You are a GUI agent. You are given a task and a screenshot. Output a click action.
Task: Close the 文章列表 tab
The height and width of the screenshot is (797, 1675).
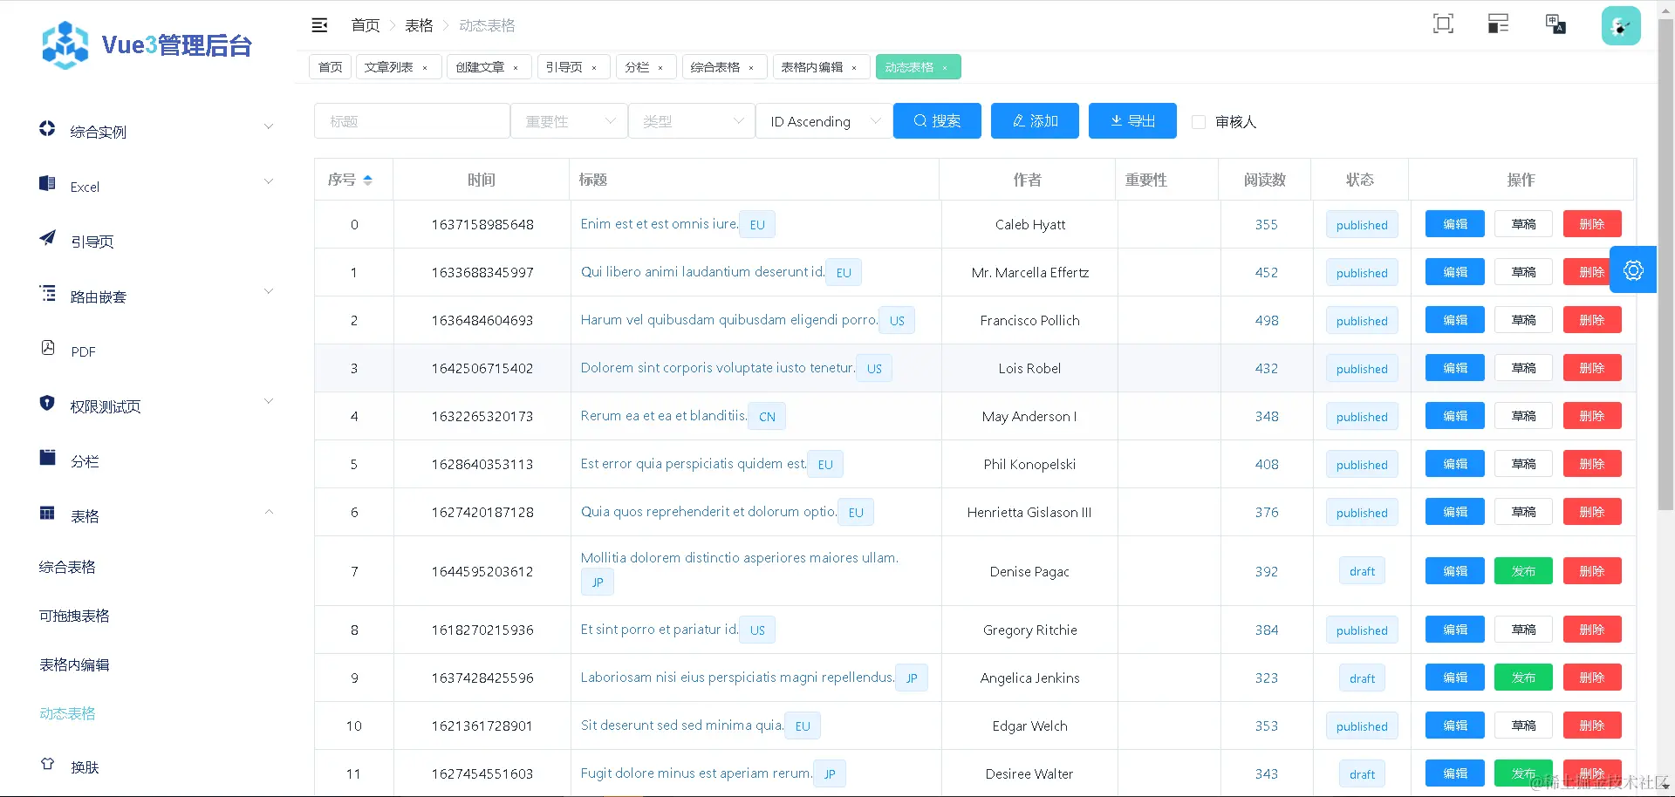click(x=425, y=68)
